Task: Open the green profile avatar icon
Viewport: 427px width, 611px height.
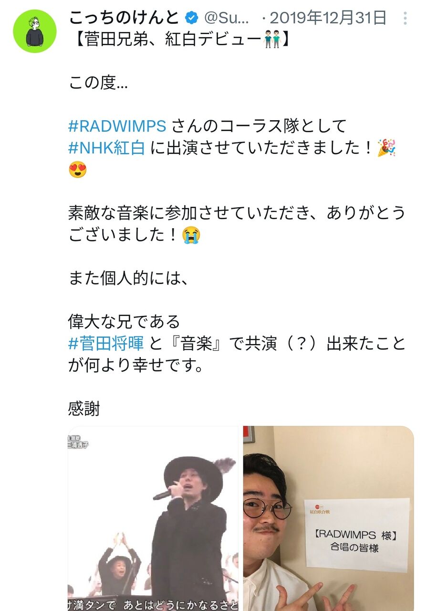Action: coord(34,31)
